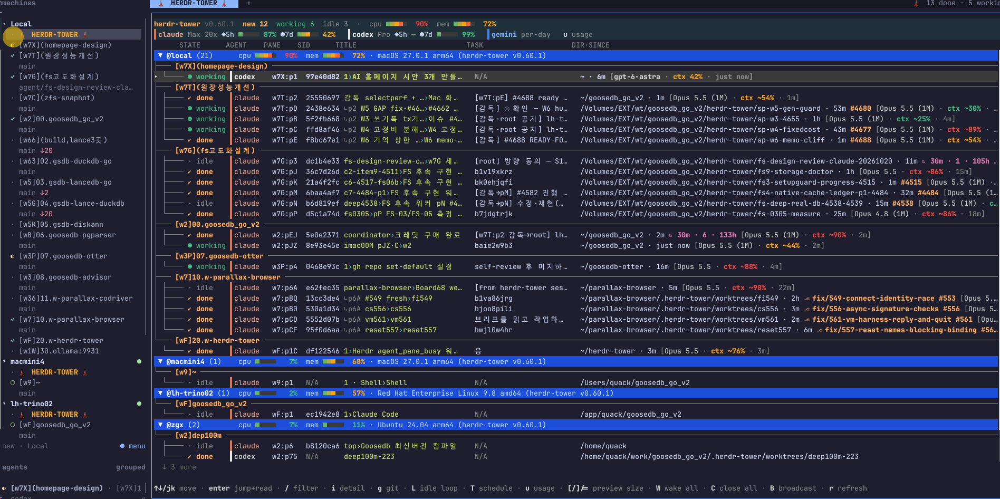Screen dimensions: 1000x499
Task: Click the header mem 72% usage bar
Action: [x=464, y=24]
